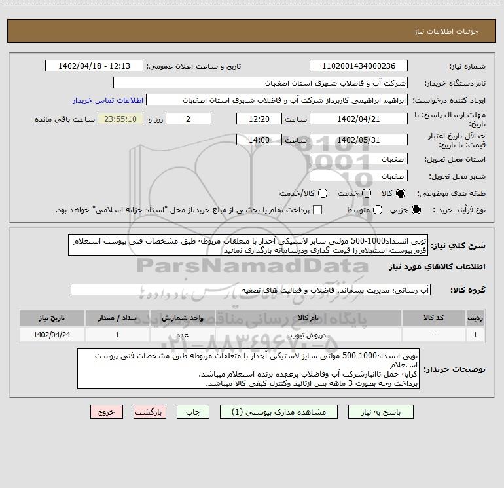Click the واحد شمارش column header
The image size is (504, 488).
(x=182, y=318)
